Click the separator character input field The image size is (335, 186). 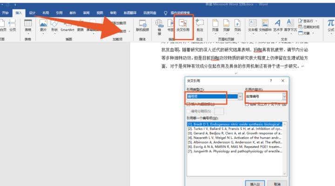[219, 111]
